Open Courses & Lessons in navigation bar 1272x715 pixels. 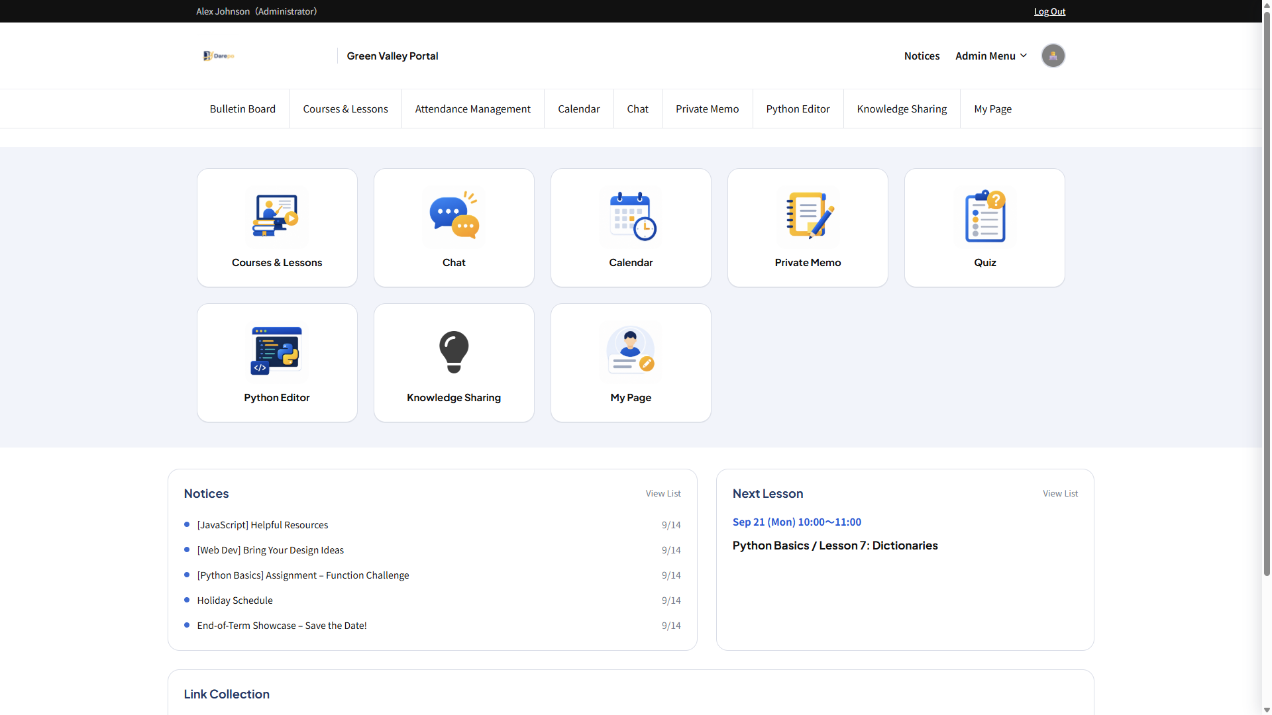tap(346, 109)
